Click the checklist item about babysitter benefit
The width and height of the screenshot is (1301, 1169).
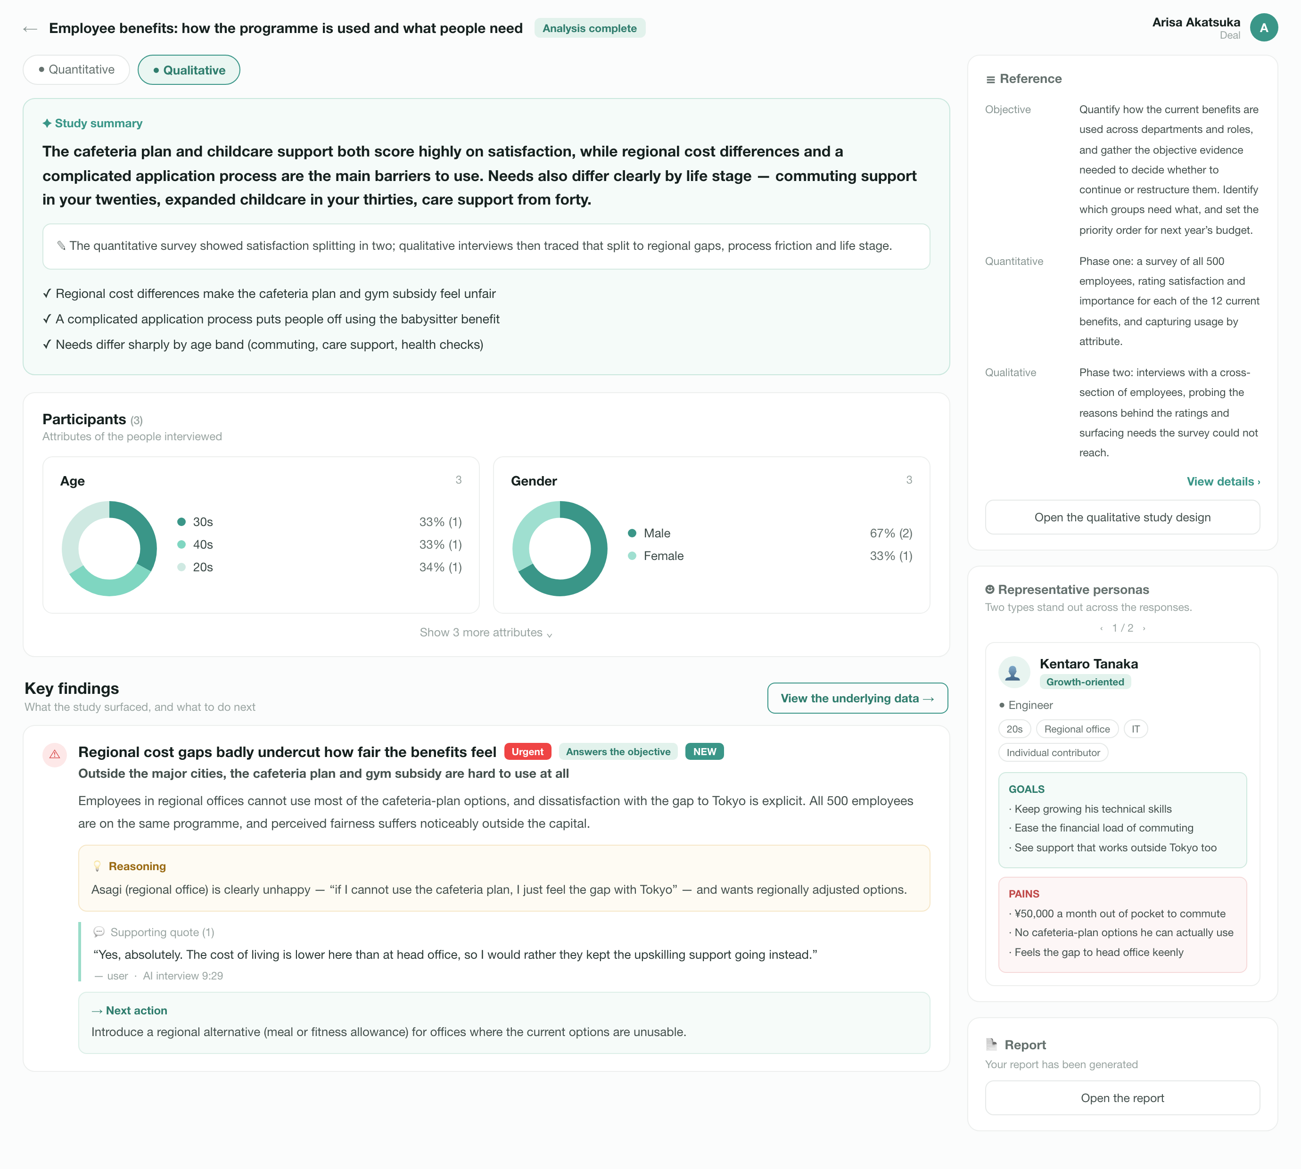pos(271,319)
